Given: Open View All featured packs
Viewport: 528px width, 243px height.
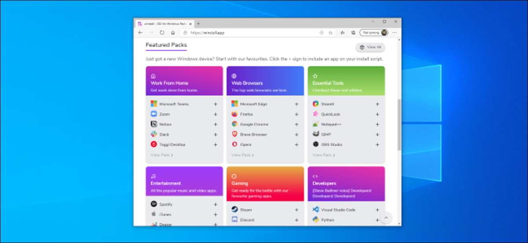Looking at the screenshot, I should 370,47.
